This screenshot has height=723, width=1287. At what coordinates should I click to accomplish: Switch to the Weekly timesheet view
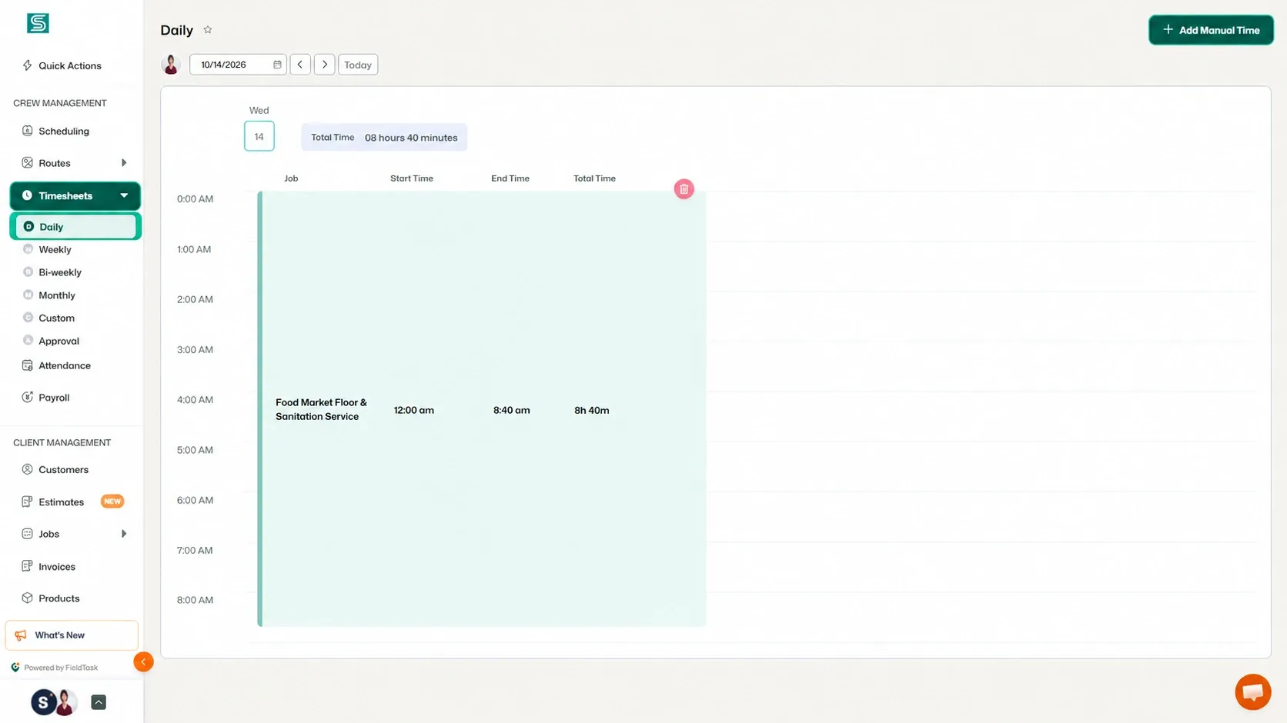click(x=55, y=249)
